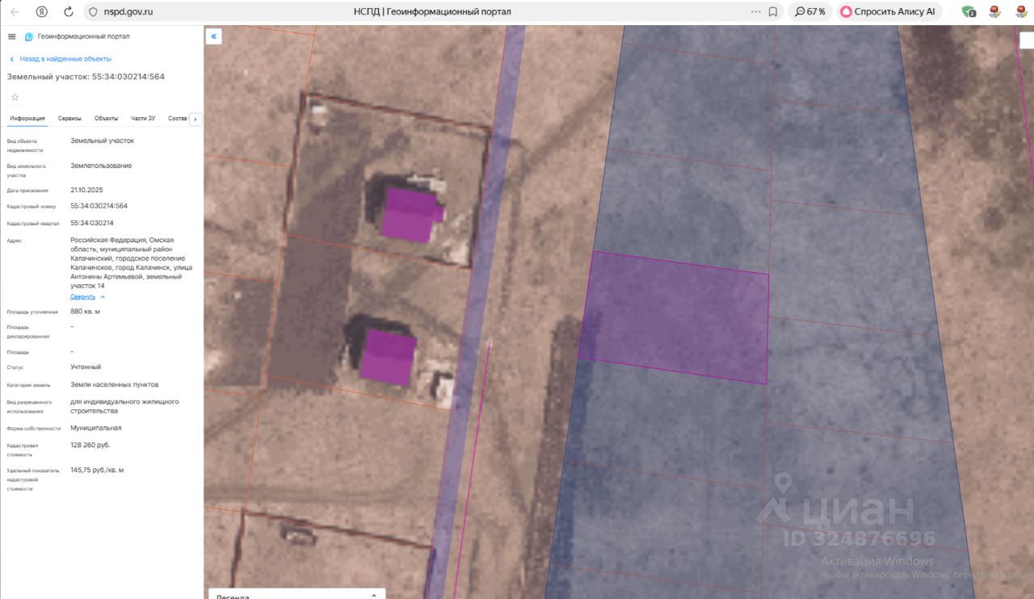Click the Yandex home icon in browser

[x=41, y=11]
